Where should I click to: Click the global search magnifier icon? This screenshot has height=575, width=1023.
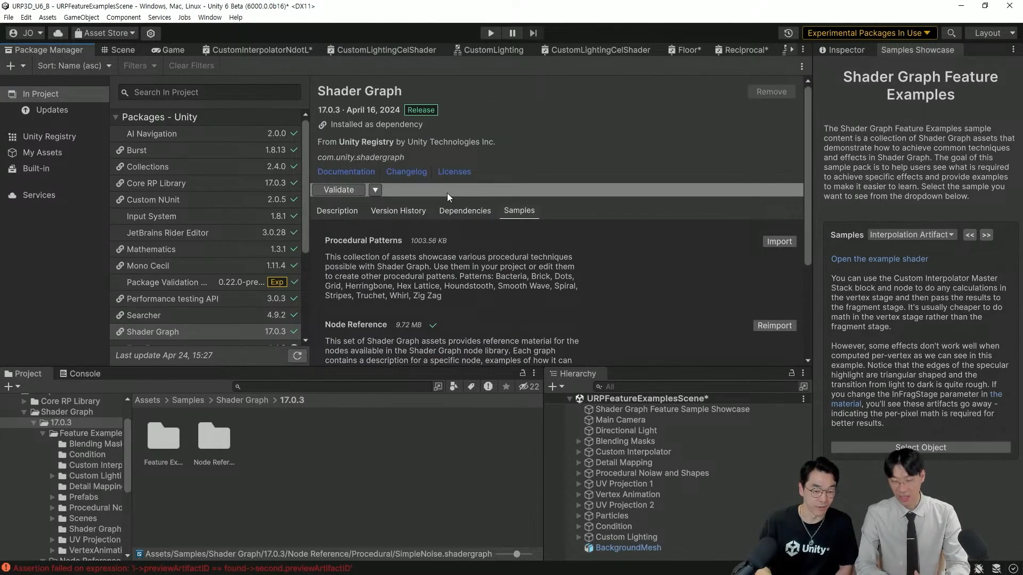pyautogui.click(x=951, y=33)
